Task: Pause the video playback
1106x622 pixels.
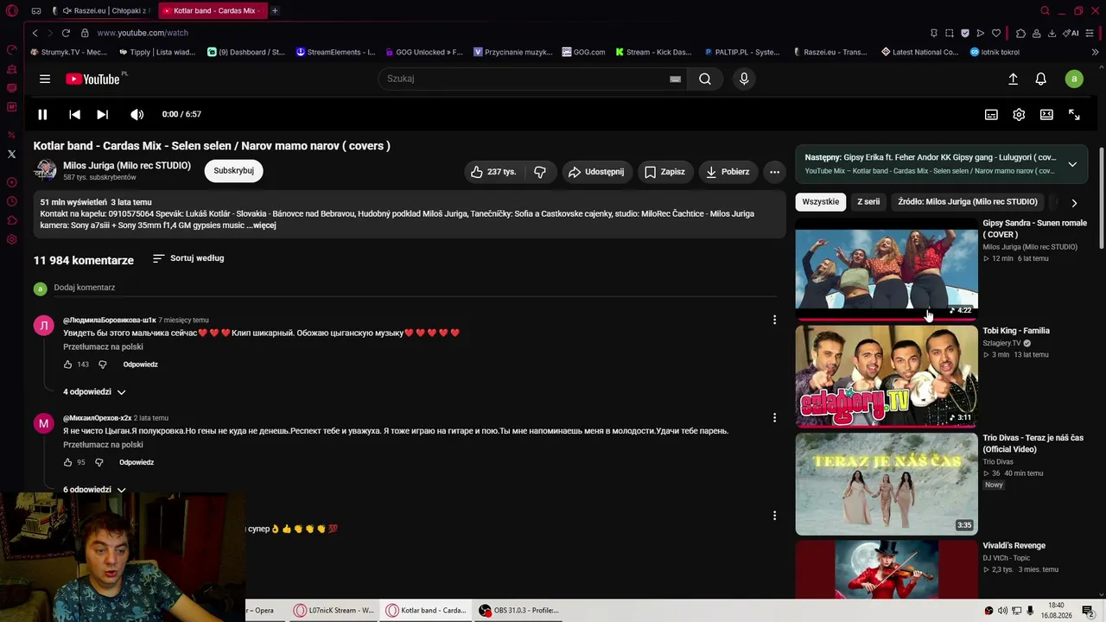Action: point(42,114)
